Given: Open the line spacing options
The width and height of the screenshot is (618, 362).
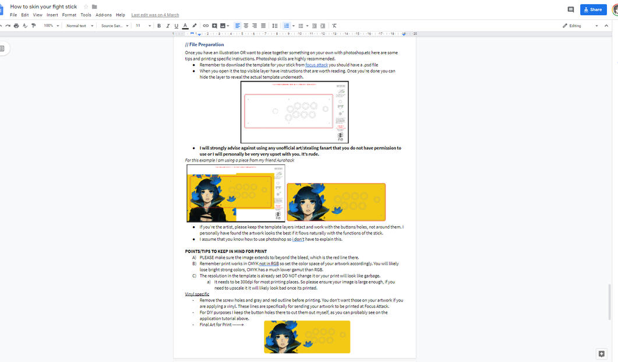Looking at the screenshot, I should click(275, 26).
